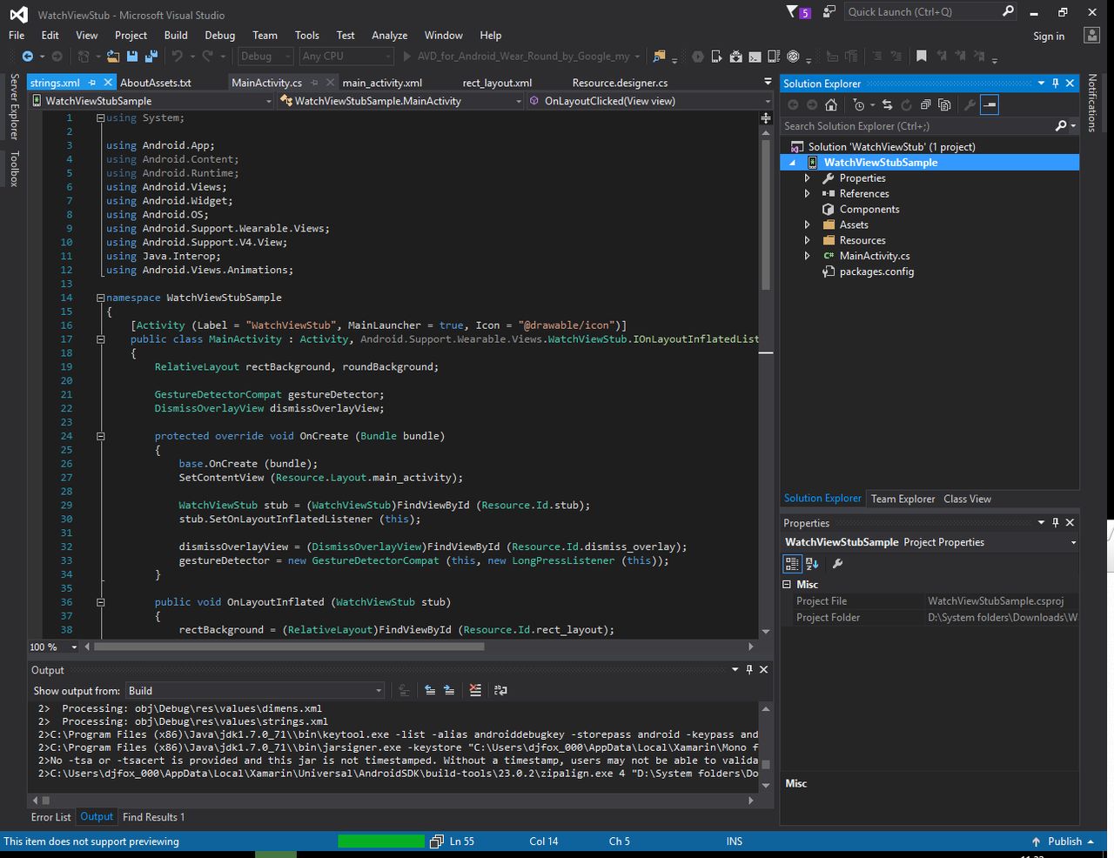This screenshot has height=858, width=1114.
Task: Click the feedback icon beside Quick Launch
Action: pyautogui.click(x=829, y=11)
